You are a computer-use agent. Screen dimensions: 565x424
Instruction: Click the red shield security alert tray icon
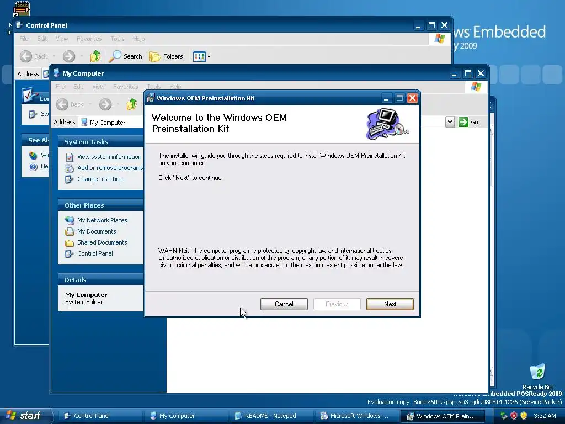point(514,416)
